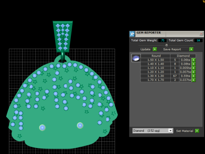Click the Round column header

(x=156, y=56)
